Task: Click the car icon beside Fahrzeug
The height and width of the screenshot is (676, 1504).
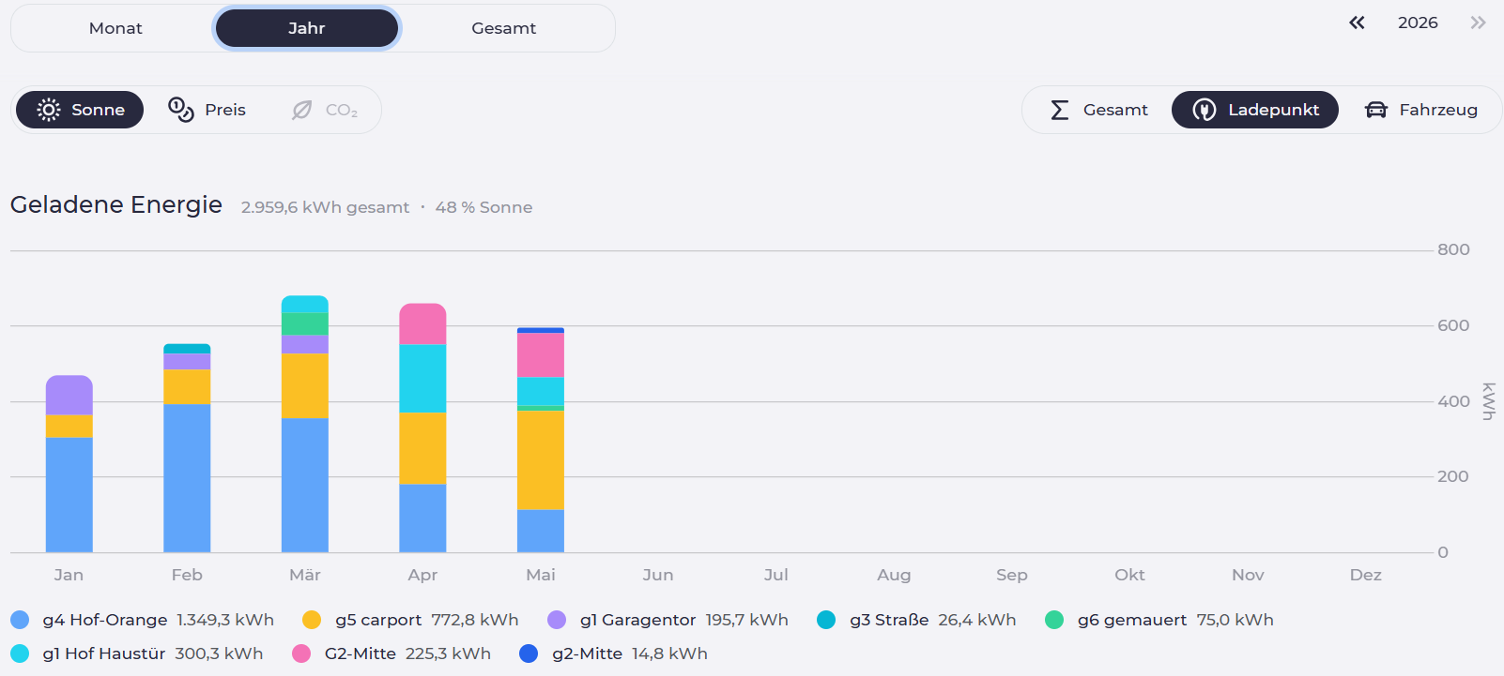Action: point(1376,110)
